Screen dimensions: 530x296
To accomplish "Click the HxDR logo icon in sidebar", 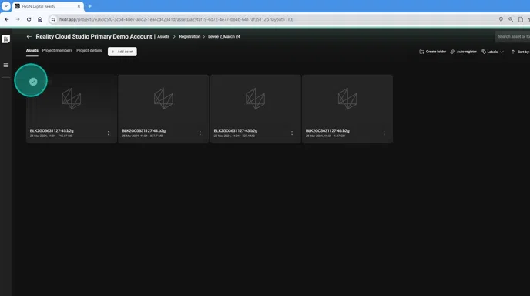I will coord(5,39).
